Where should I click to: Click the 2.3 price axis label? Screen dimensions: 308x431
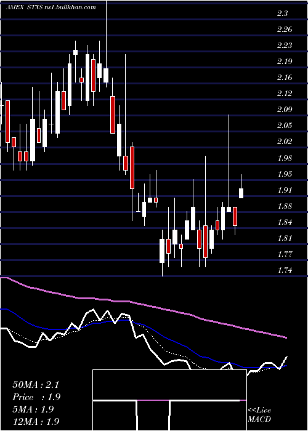click(x=282, y=14)
